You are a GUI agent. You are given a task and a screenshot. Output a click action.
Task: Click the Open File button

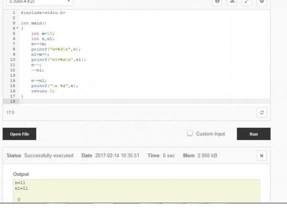(20, 134)
